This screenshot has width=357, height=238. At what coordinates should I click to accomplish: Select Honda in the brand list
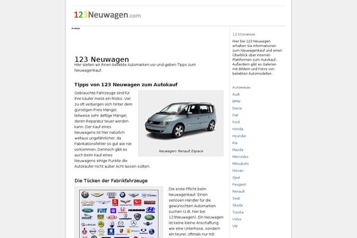[x=237, y=129]
